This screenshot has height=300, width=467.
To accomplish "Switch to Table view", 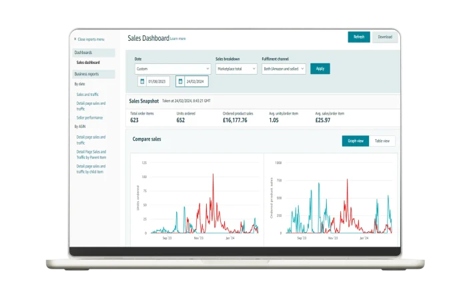I will 383,141.
